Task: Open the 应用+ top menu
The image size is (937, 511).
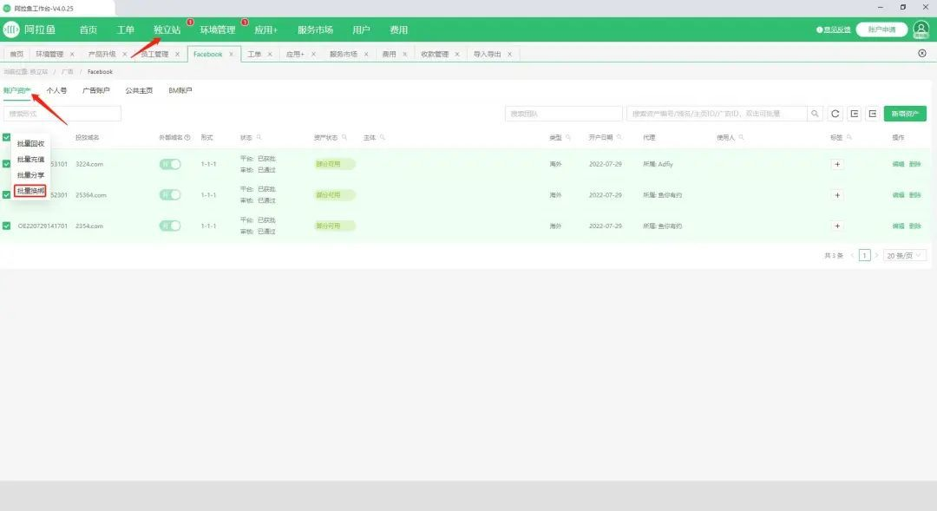Action: pos(266,29)
